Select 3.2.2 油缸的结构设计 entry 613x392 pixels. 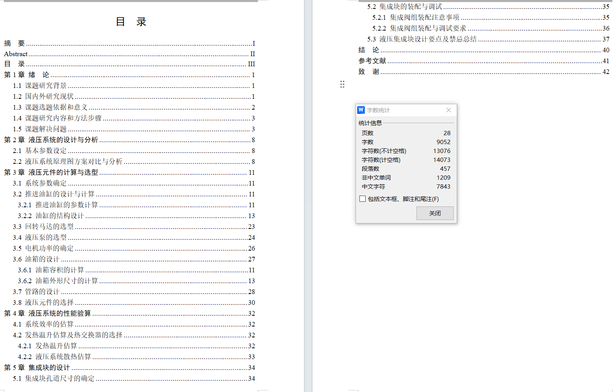136,216
